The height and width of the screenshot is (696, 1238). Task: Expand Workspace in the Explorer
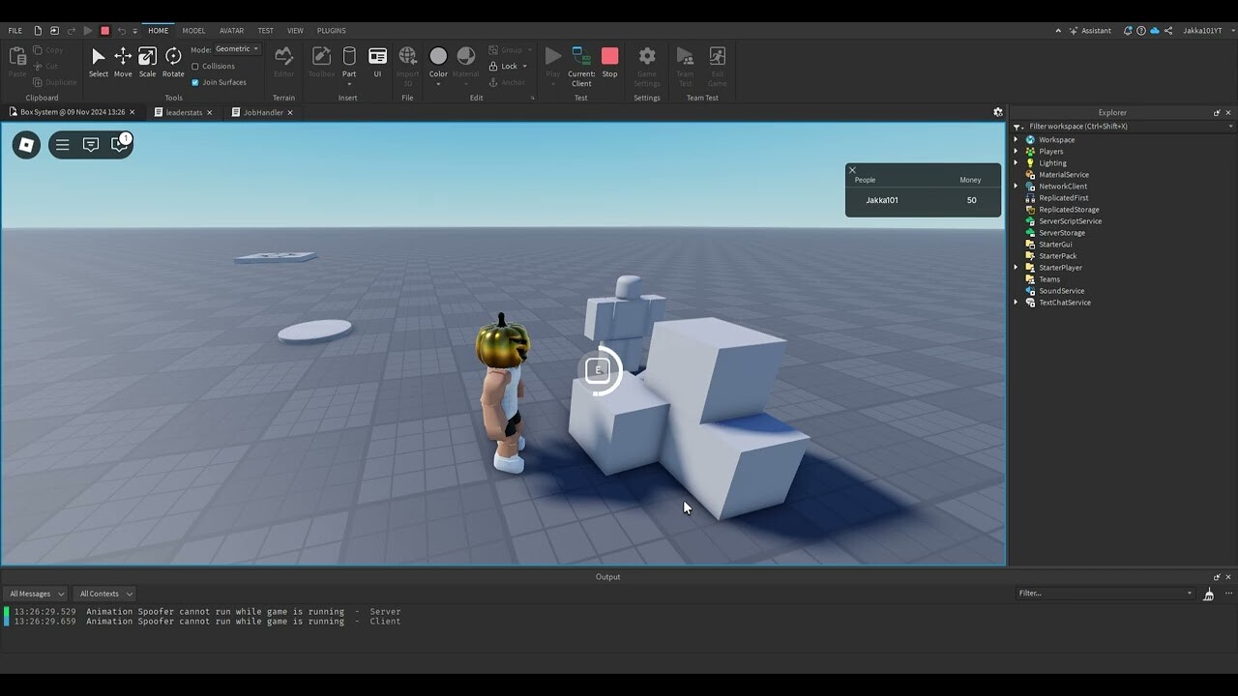[1015, 139]
